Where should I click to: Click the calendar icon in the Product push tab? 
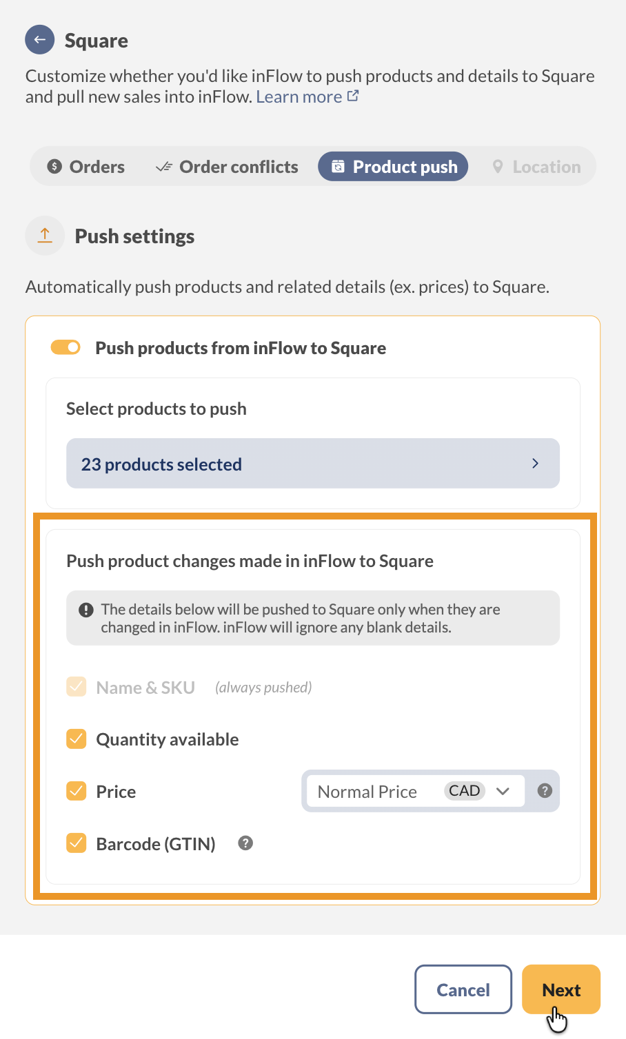[x=337, y=166]
